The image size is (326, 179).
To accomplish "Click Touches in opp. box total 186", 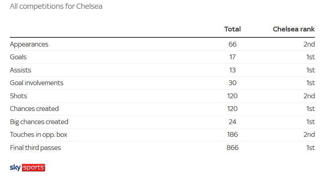I will tap(232, 134).
